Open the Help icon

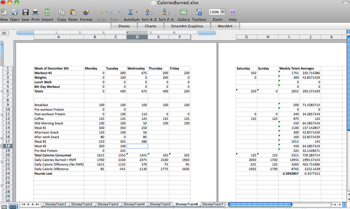[x=233, y=12]
